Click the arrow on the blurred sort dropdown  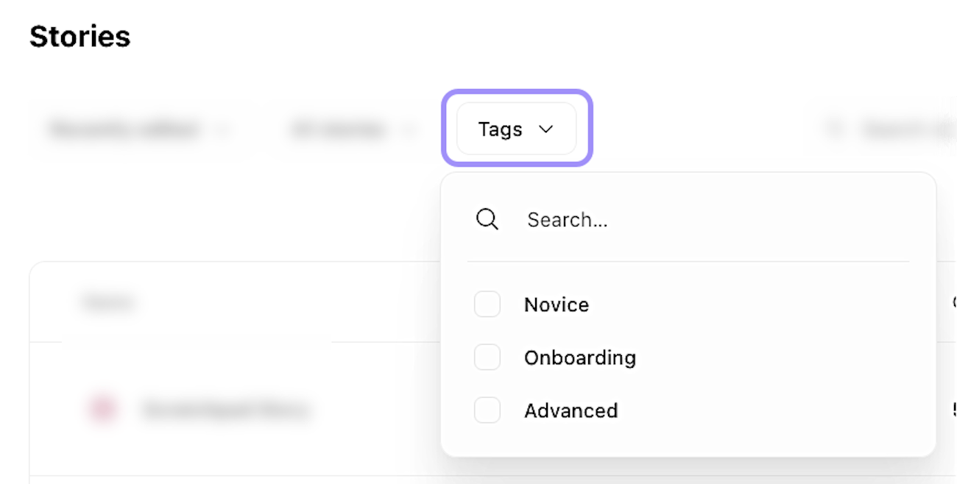click(x=222, y=130)
